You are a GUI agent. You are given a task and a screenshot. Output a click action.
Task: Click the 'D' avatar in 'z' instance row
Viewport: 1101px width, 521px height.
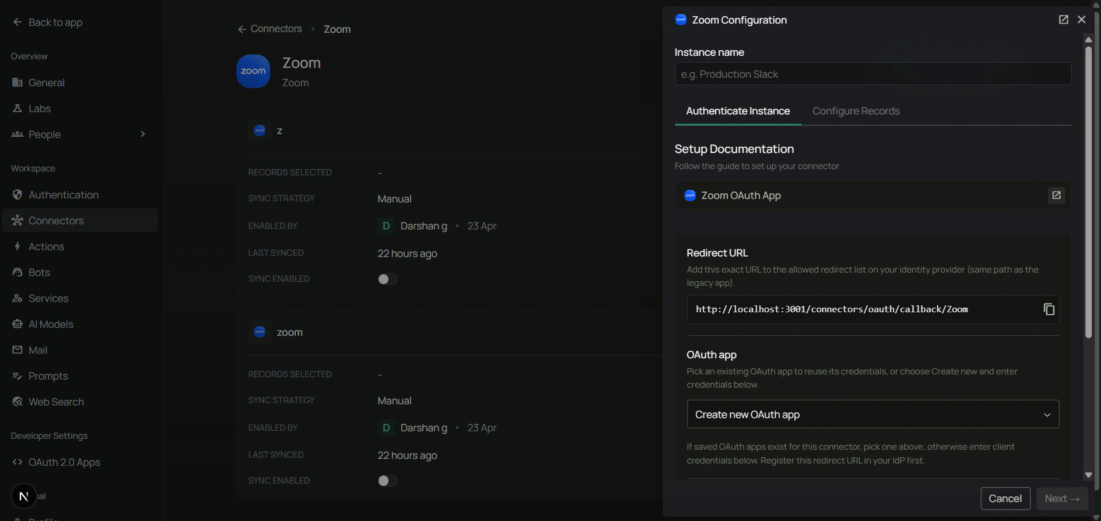point(386,226)
